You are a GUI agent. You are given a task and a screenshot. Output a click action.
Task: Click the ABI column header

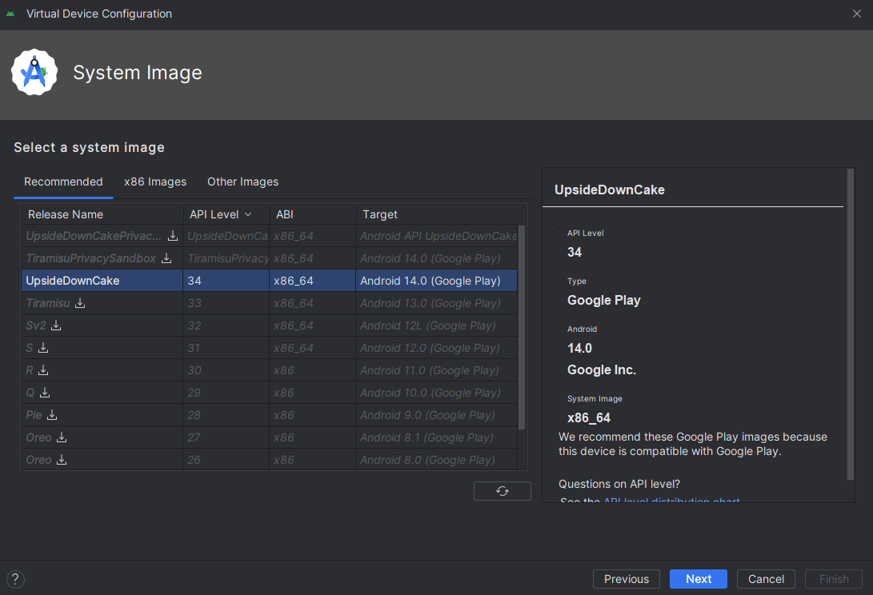click(x=313, y=214)
